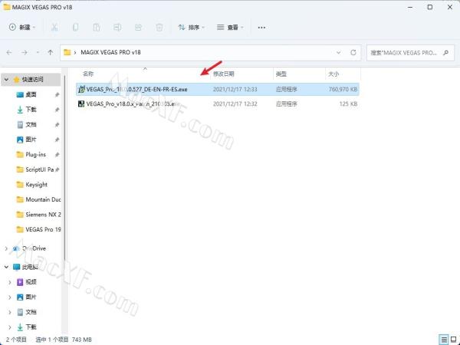Click the search magnifier icon
The width and height of the screenshot is (460, 345).
point(446,53)
